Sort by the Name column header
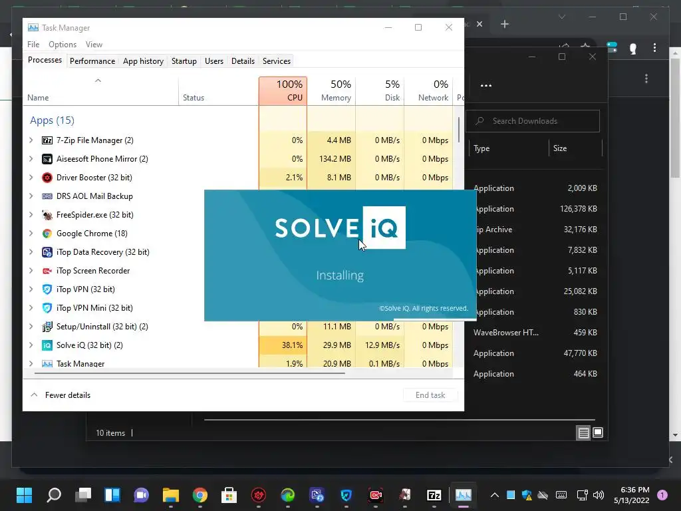The width and height of the screenshot is (681, 511). (101, 90)
